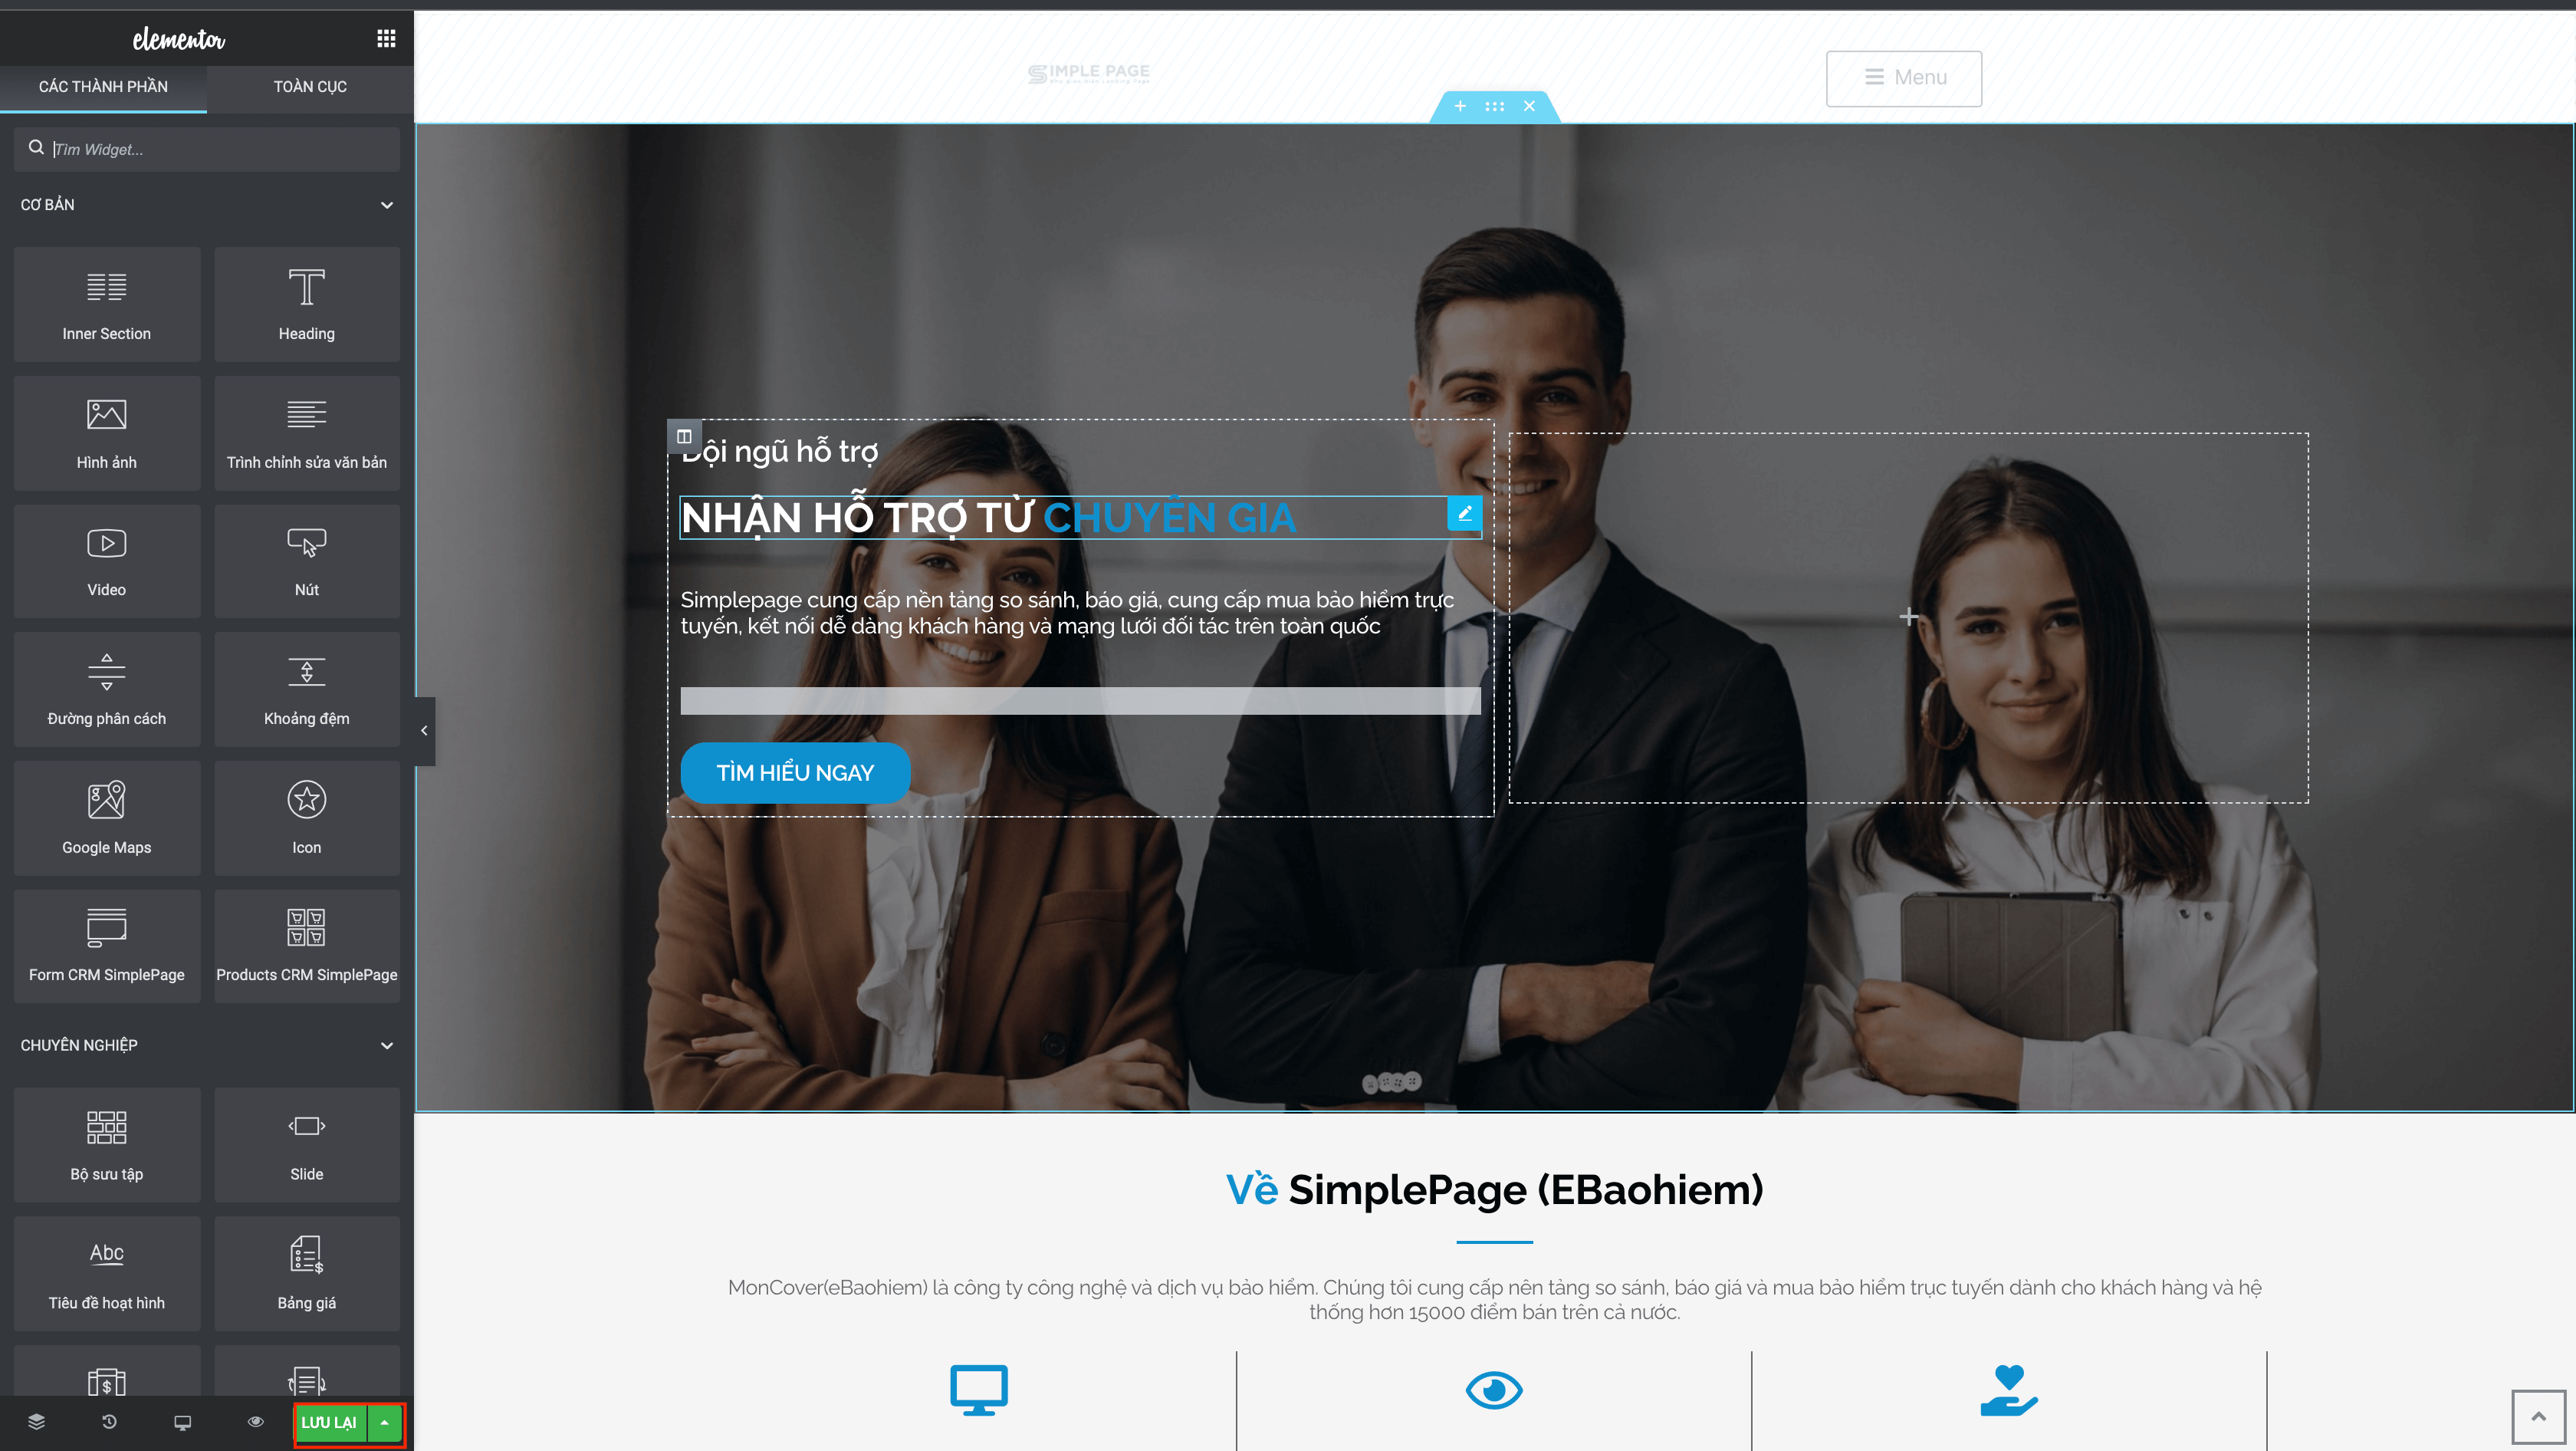This screenshot has height=1451, width=2576.
Task: Click the Bộ sưu tập (Gallery) widget icon
Action: (x=104, y=1147)
